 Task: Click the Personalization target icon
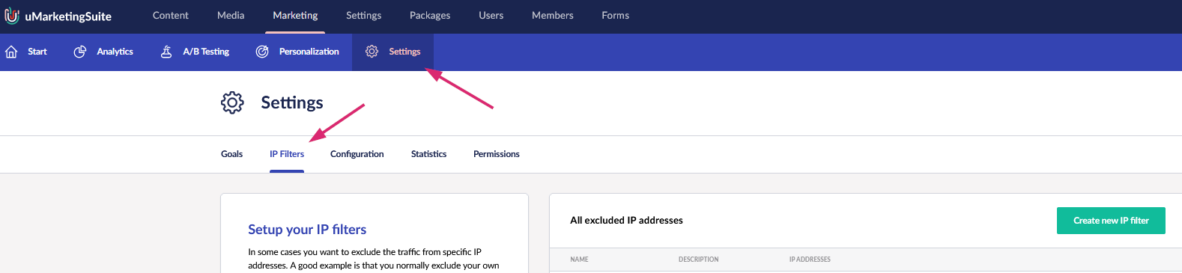(x=262, y=52)
